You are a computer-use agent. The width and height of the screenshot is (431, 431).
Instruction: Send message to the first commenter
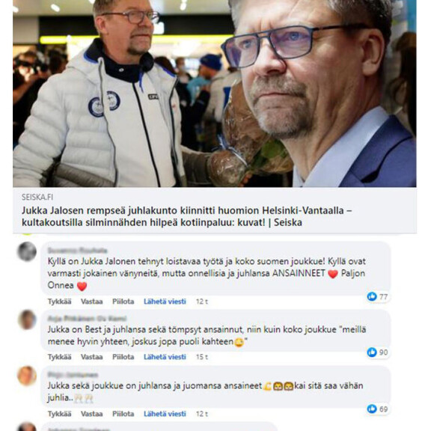click(165, 302)
